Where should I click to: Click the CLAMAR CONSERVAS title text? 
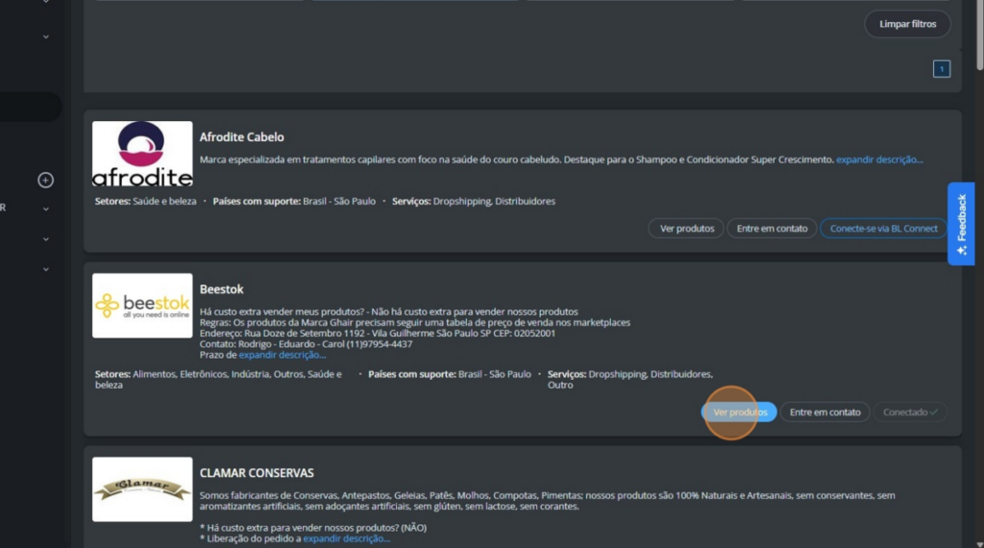pyautogui.click(x=257, y=473)
